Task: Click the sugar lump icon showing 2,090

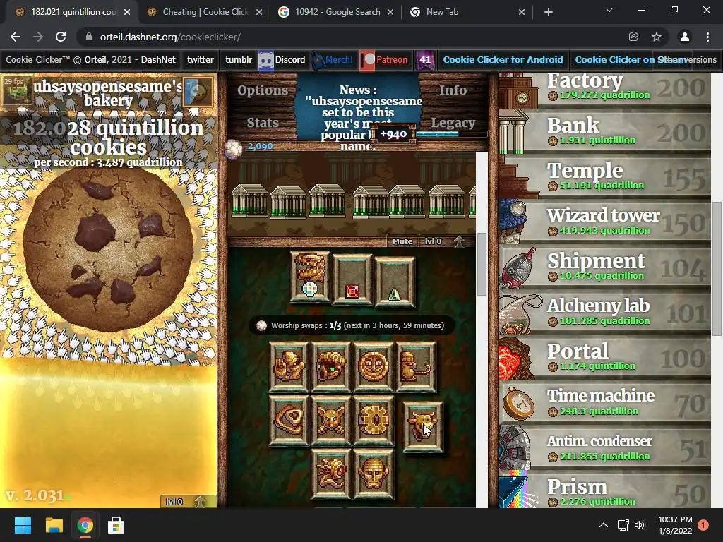Action: point(233,148)
